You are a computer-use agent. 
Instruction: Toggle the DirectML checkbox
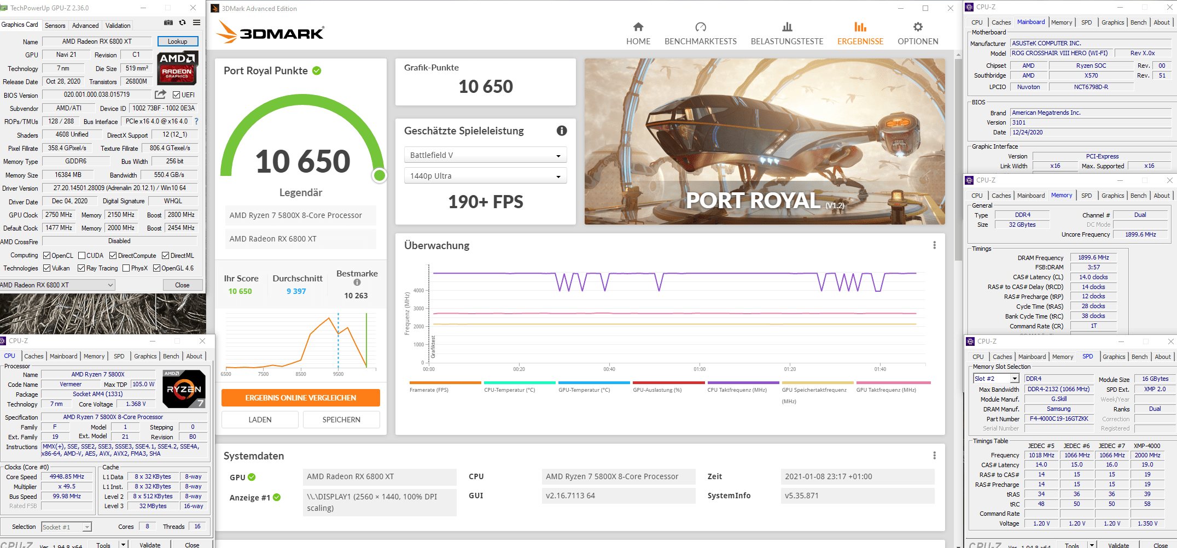click(165, 256)
